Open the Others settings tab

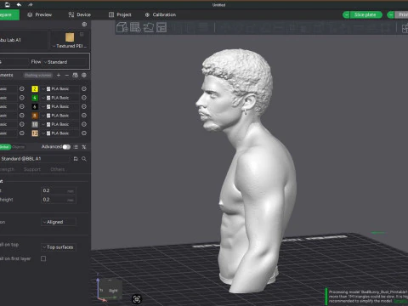click(x=58, y=169)
